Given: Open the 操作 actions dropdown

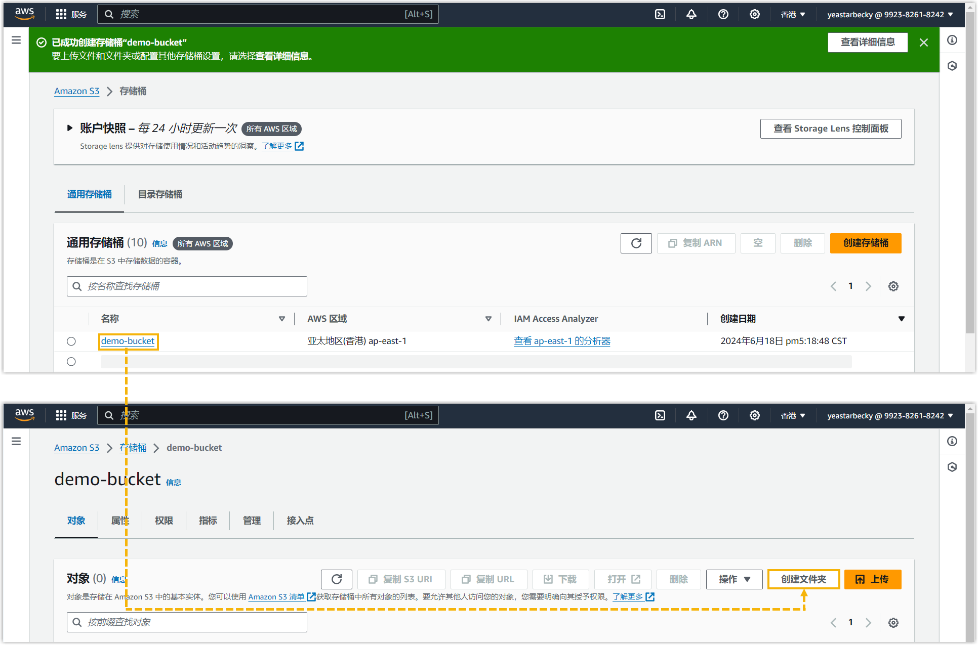Looking at the screenshot, I should tap(734, 579).
